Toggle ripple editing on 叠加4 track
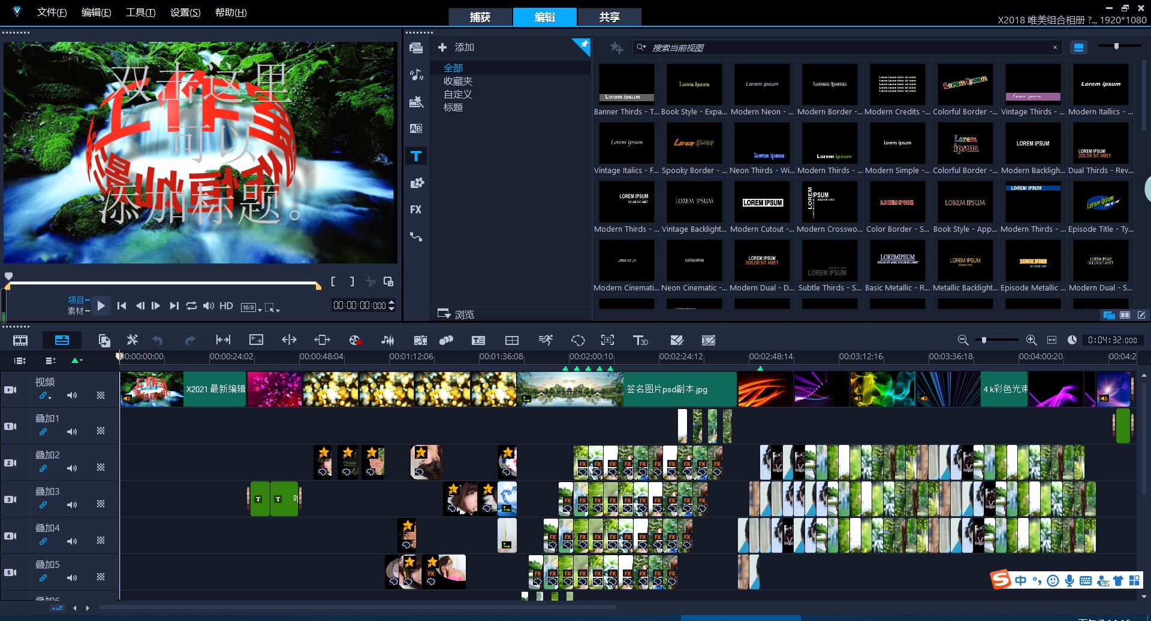Image resolution: width=1151 pixels, height=621 pixels. pyautogui.click(x=43, y=541)
